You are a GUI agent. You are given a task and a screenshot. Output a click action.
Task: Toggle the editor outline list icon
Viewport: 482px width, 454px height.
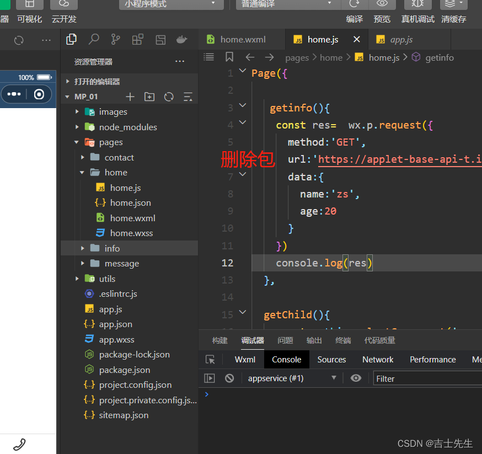pos(208,57)
